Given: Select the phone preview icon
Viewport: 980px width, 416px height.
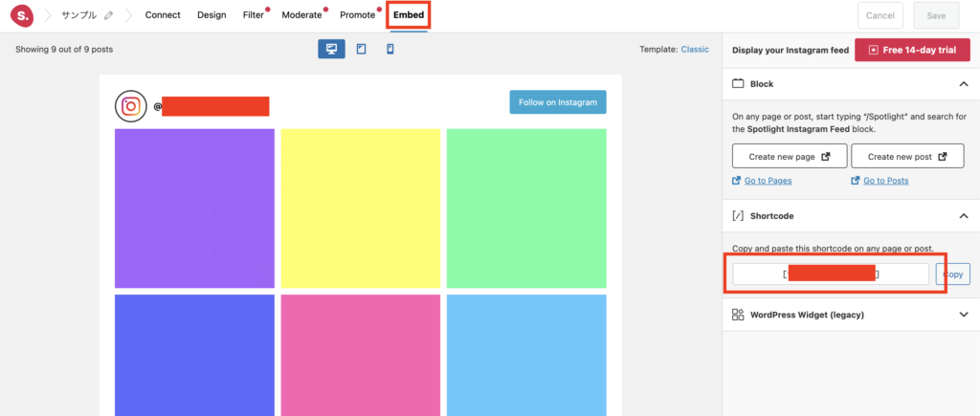Looking at the screenshot, I should (390, 49).
